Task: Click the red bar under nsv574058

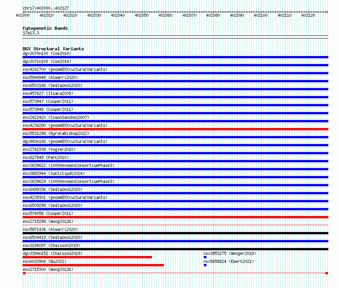Action: [175, 217]
